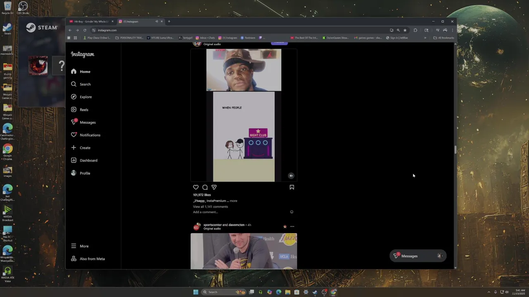
Task: Open Profile from the sidebar
Action: click(x=81, y=173)
